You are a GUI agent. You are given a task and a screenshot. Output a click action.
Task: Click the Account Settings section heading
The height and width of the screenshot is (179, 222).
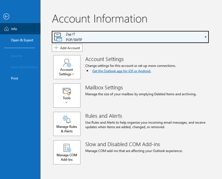104,59
